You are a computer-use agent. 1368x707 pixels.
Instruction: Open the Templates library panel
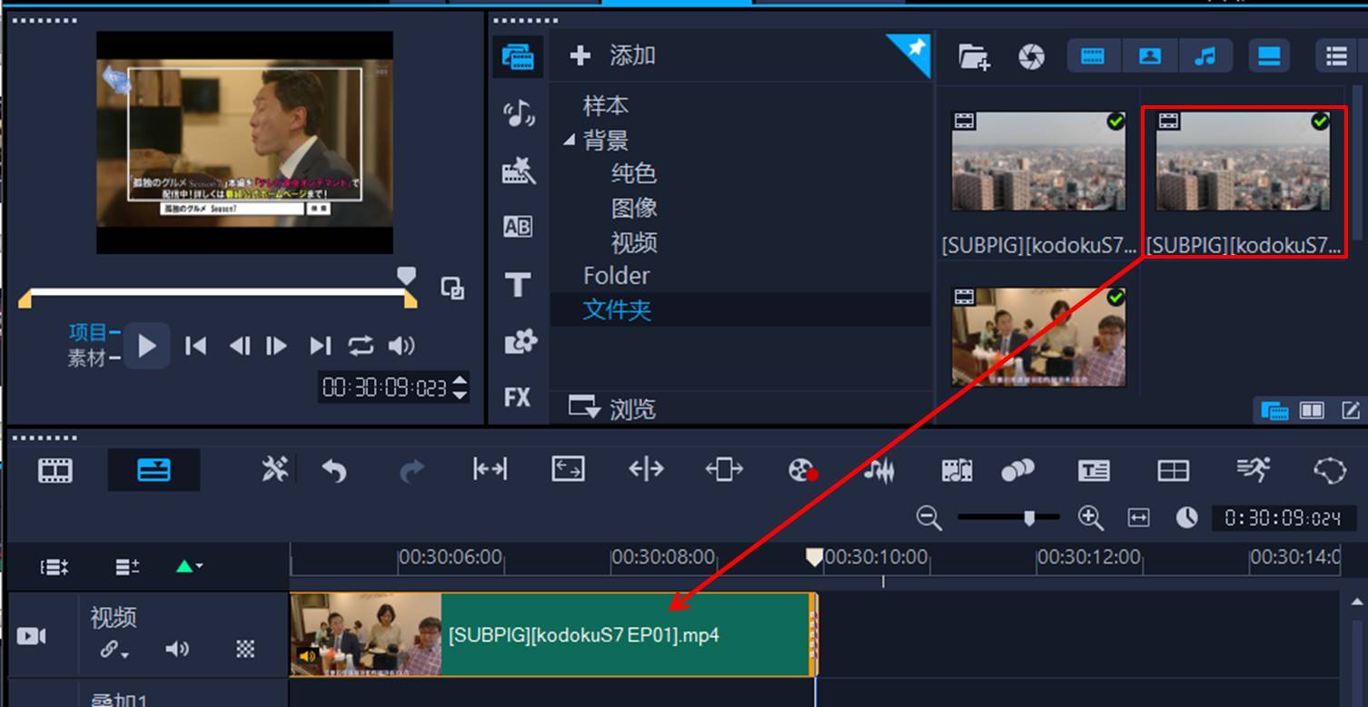pyautogui.click(x=518, y=170)
